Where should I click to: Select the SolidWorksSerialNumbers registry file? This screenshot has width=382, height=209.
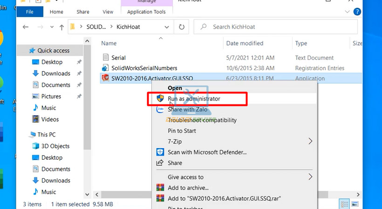click(144, 68)
